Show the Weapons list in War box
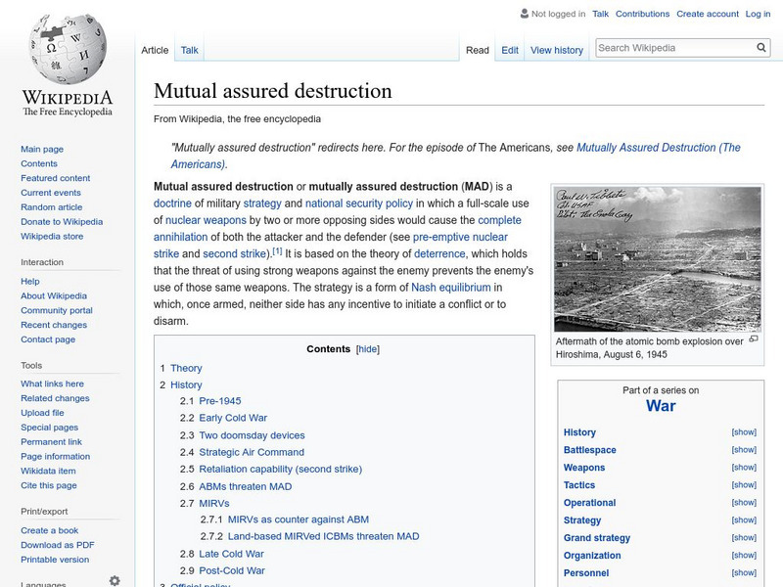 point(744,468)
